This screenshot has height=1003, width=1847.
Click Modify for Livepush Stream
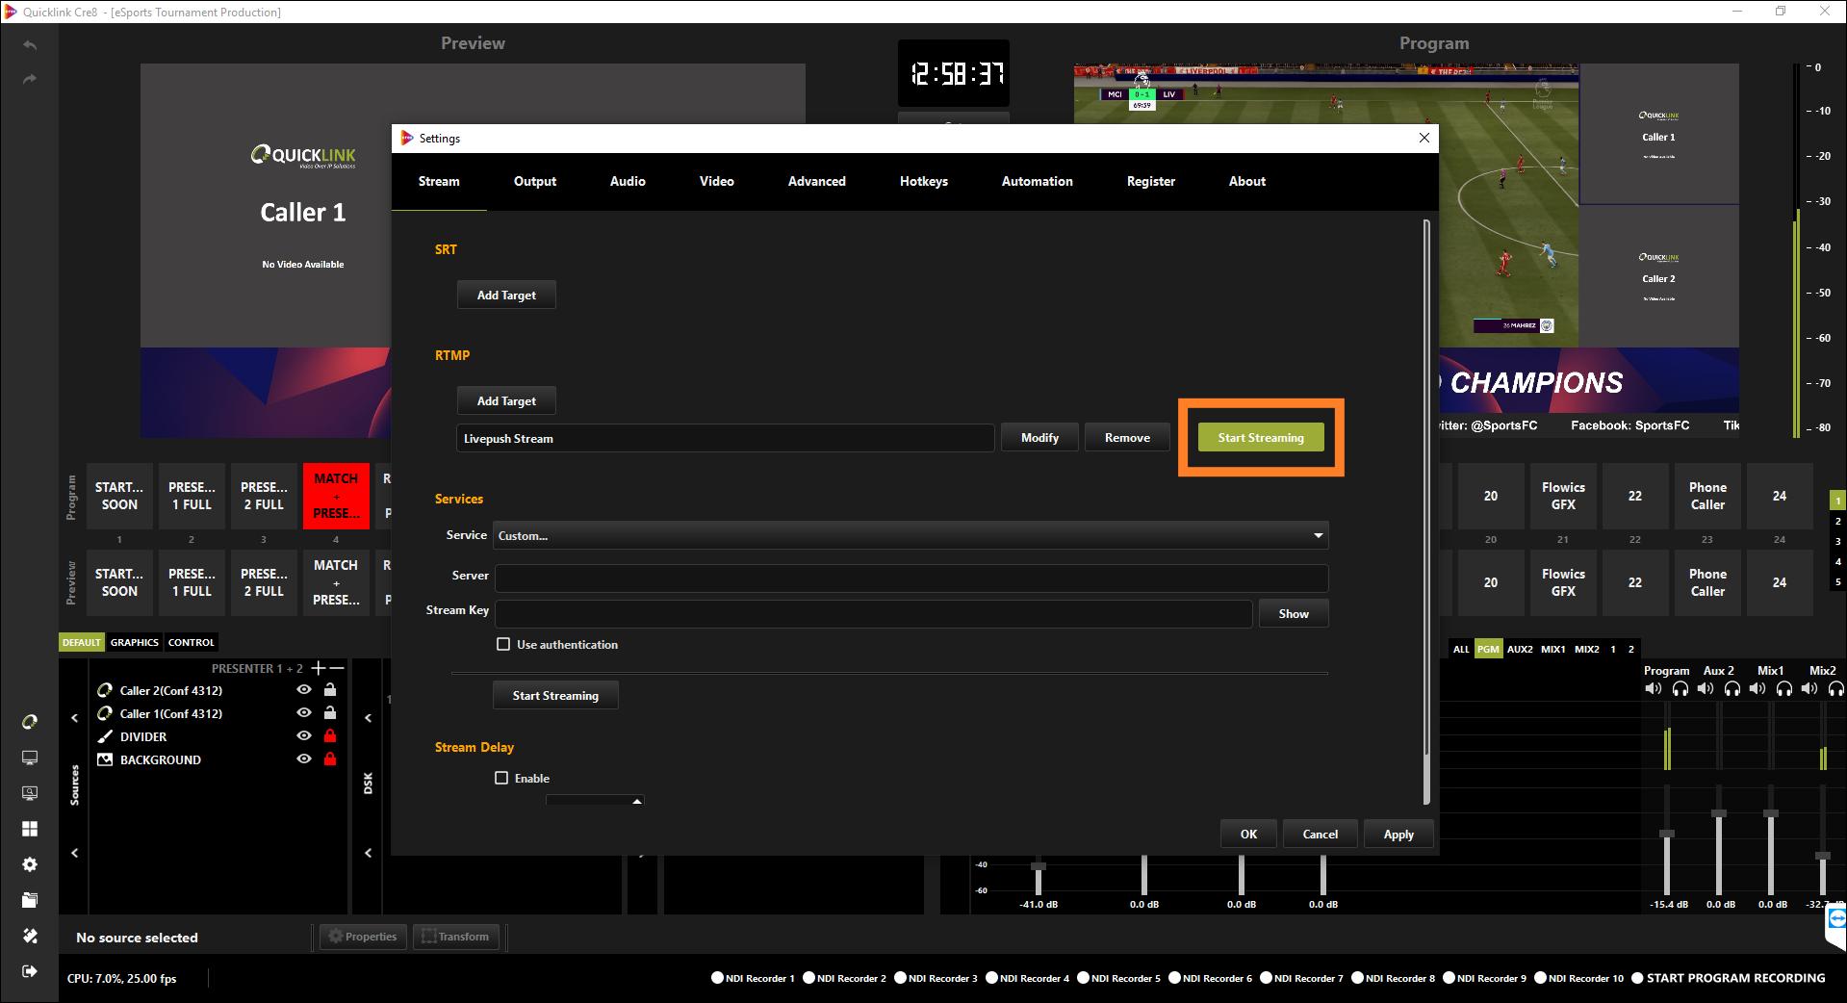[x=1039, y=438]
